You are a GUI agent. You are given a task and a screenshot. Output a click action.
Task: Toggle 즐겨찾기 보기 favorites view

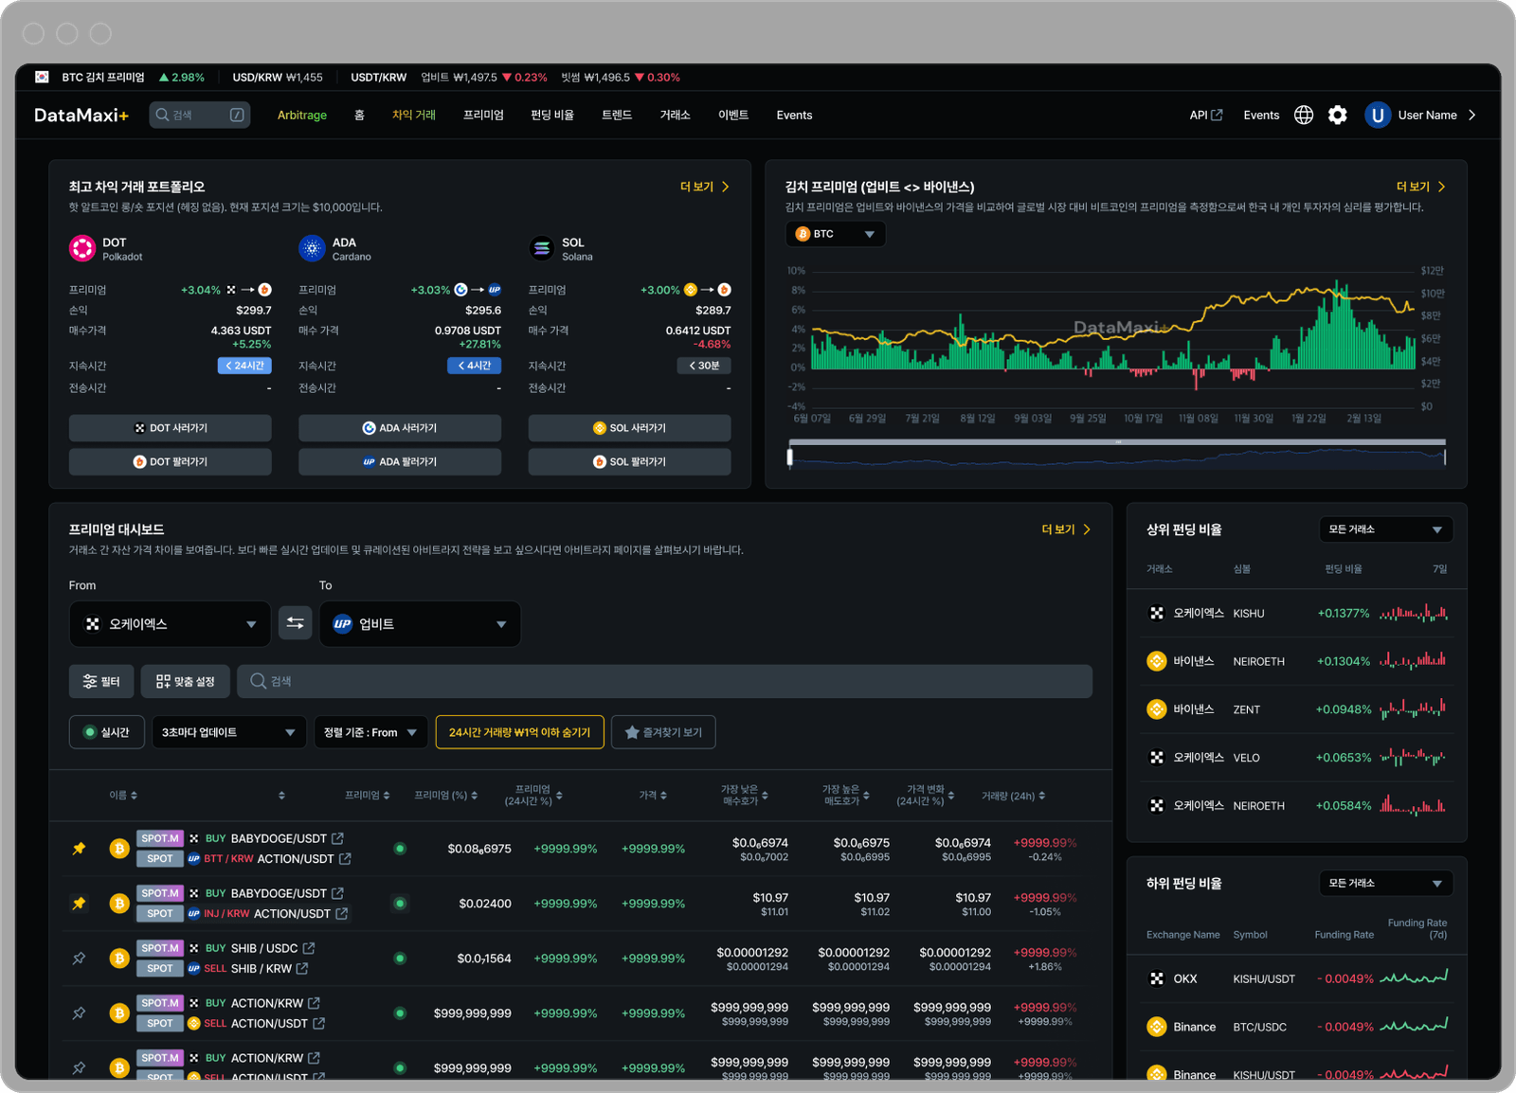pyautogui.click(x=662, y=732)
